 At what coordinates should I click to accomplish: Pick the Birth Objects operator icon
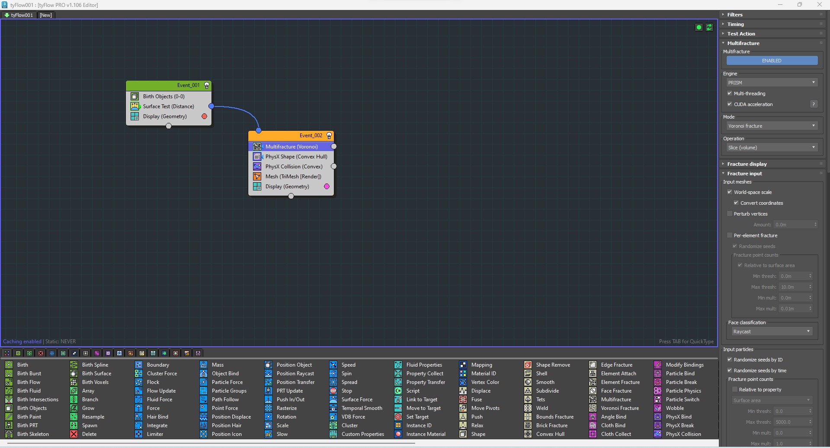click(x=9, y=408)
